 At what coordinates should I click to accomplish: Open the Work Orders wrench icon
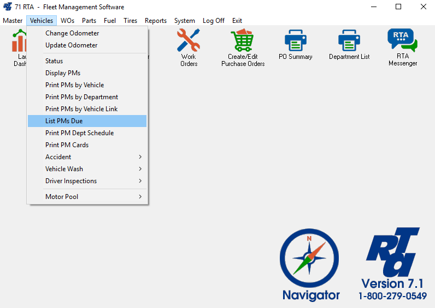point(189,41)
